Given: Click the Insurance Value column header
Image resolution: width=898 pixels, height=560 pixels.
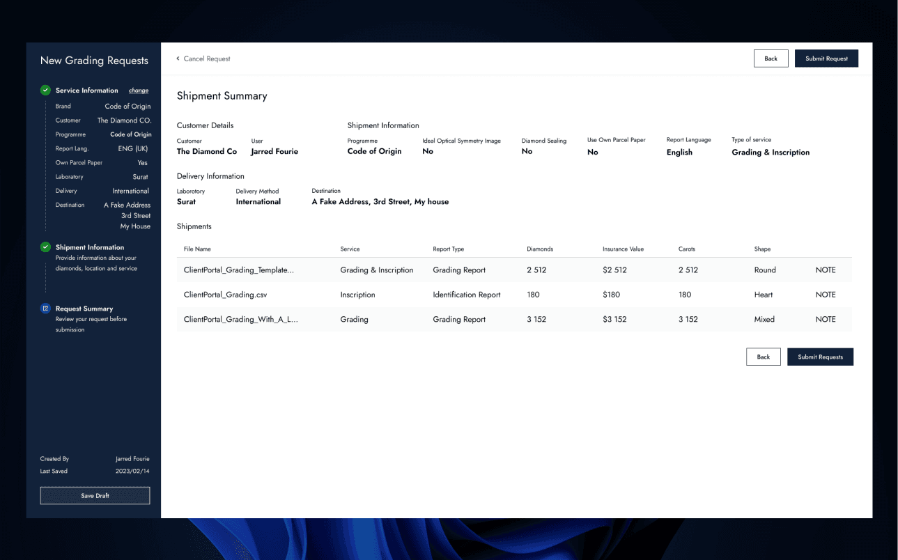Looking at the screenshot, I should (623, 249).
